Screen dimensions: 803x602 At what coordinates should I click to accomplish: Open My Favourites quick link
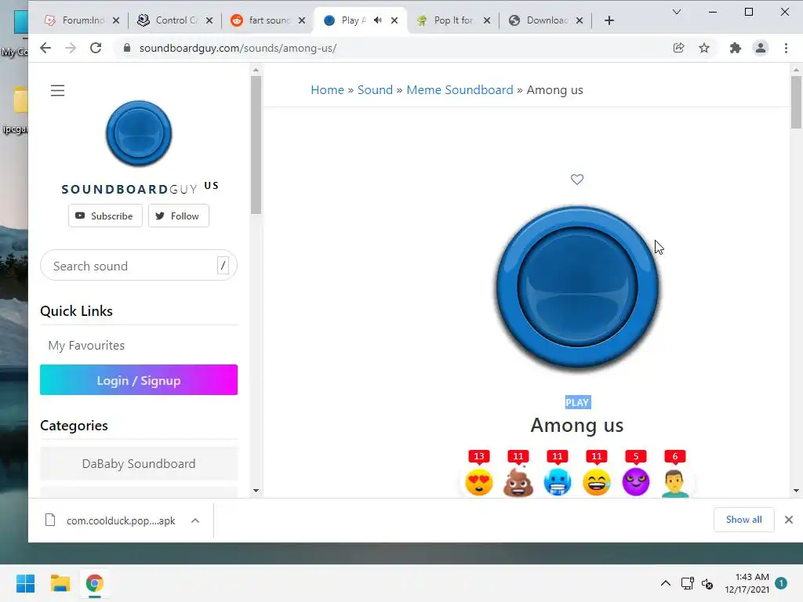(86, 346)
